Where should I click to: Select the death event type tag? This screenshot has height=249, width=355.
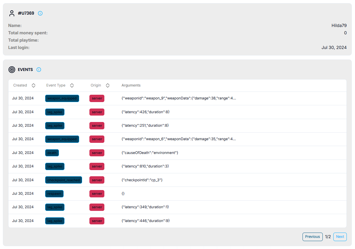pyautogui.click(x=52, y=153)
